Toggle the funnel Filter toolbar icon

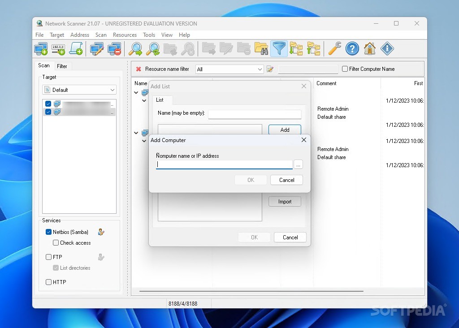pos(279,48)
